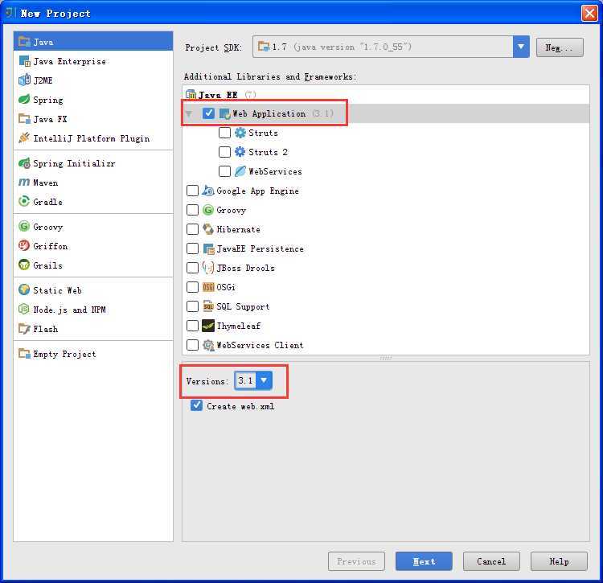Check the SQL Support checkbox
The image size is (603, 583).
(192, 306)
